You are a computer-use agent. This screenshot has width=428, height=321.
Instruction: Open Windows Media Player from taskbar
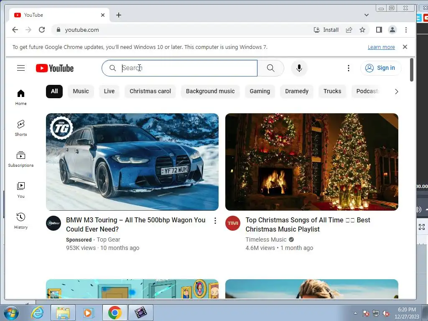tap(88, 313)
